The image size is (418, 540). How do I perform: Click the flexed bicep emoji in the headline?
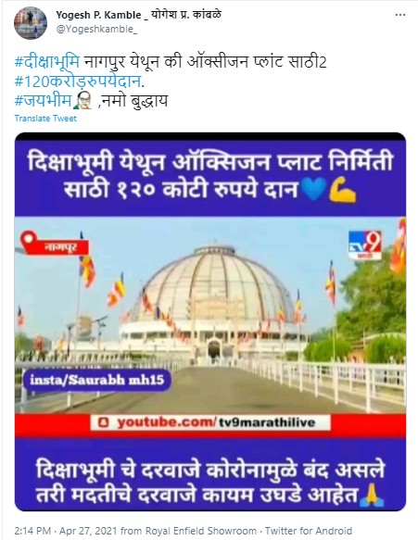343,190
